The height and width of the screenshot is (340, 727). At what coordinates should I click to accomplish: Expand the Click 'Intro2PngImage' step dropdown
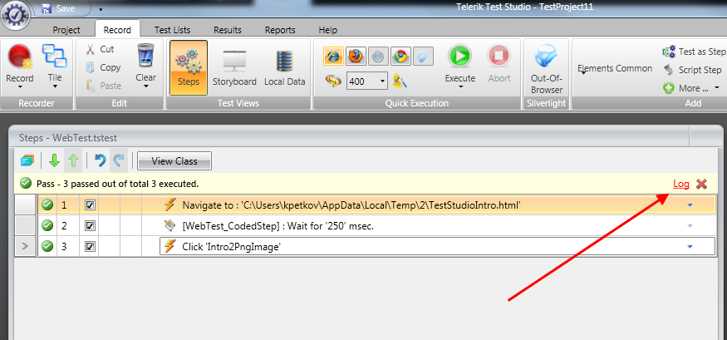tap(689, 246)
